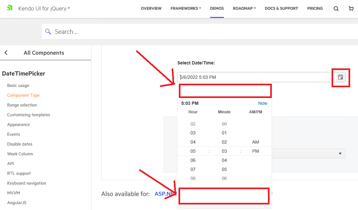The height and width of the screenshot is (210, 358).
Task: Click the Search components text field
Action: coord(196,32)
